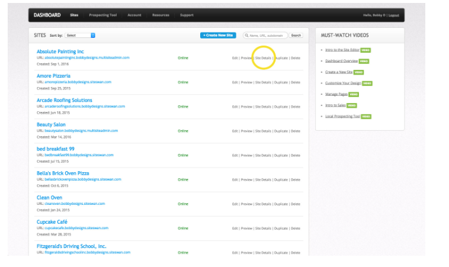The height and width of the screenshot is (267, 449).
Task: Click the DASHBOARD logo
Action: 47,15
